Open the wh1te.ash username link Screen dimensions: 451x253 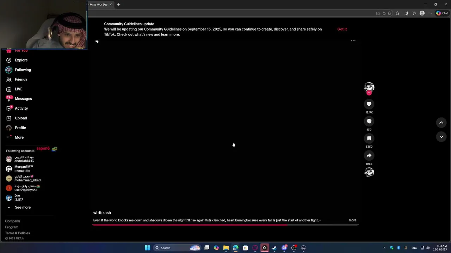coord(102,213)
